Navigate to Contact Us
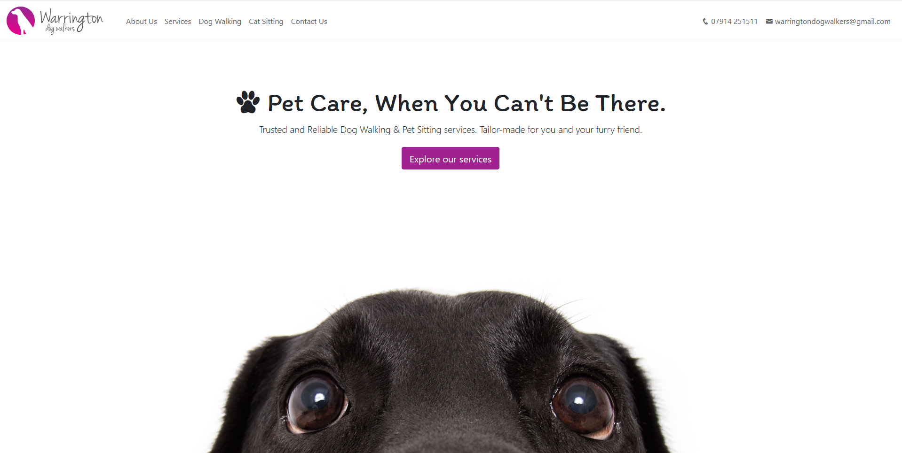Screen dimensions: 902x453 click(309, 22)
